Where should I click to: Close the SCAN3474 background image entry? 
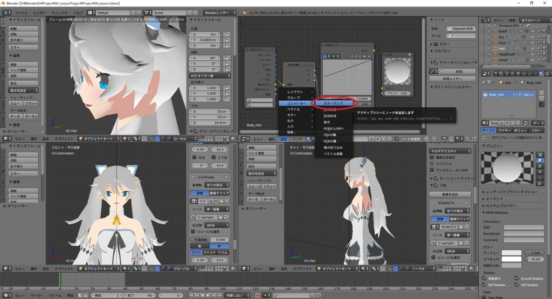466,203
